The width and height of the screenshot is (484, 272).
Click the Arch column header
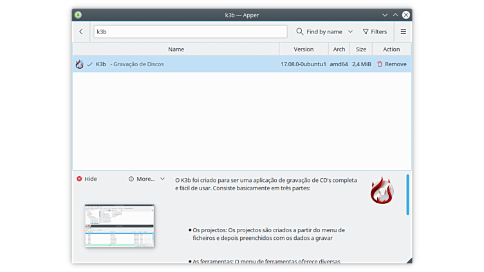pos(339,49)
